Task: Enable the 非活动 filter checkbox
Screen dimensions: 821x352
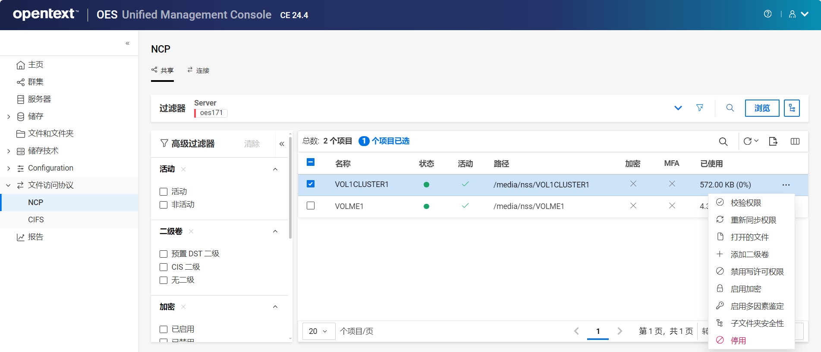Action: pyautogui.click(x=164, y=205)
